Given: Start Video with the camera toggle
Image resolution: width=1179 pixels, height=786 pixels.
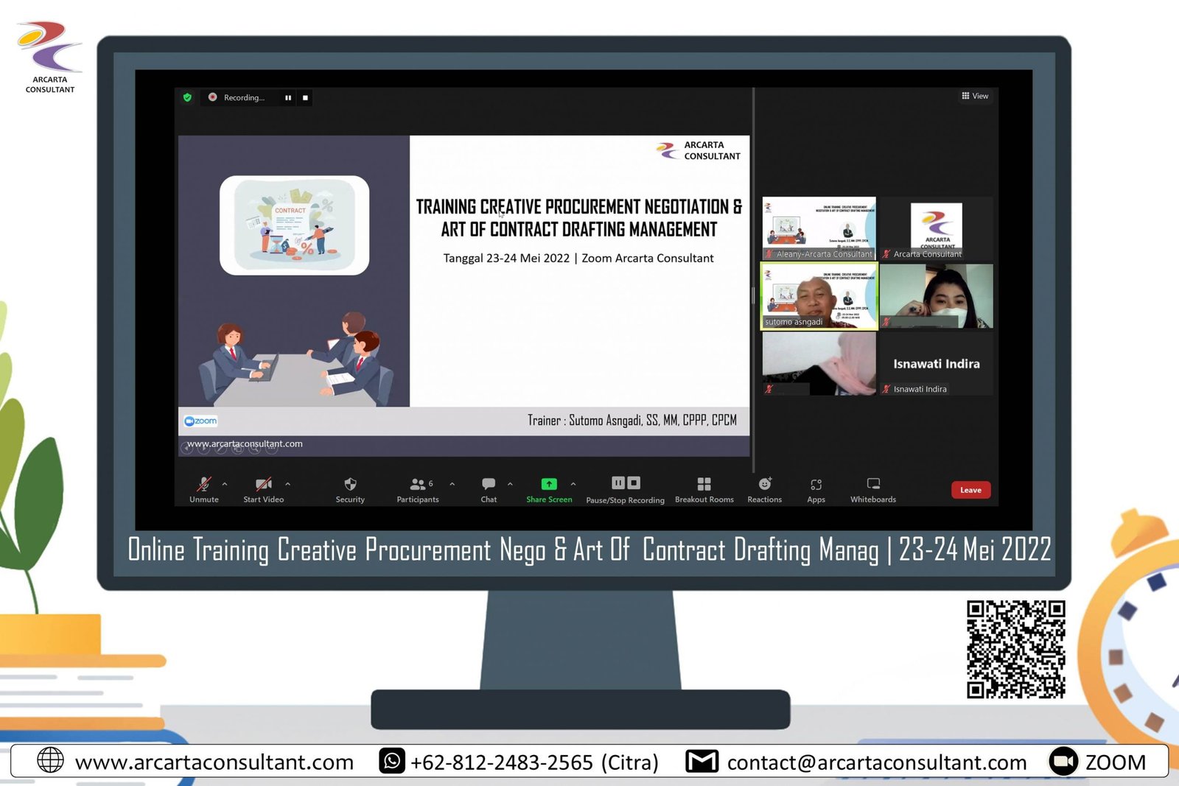Looking at the screenshot, I should (x=263, y=485).
